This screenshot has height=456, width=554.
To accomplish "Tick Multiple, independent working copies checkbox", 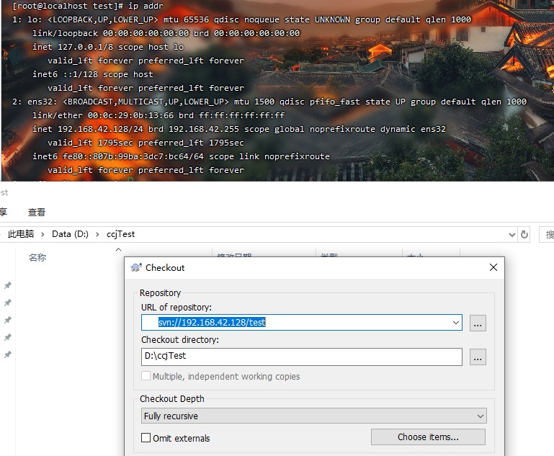I will point(146,376).
